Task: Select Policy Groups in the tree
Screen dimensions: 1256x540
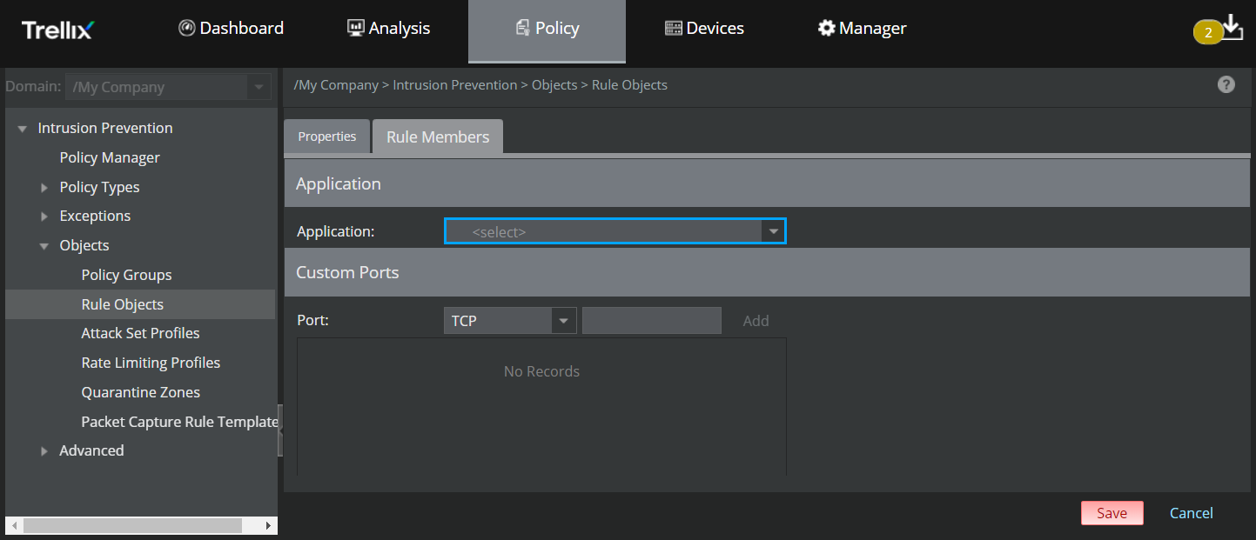Action: 126,275
